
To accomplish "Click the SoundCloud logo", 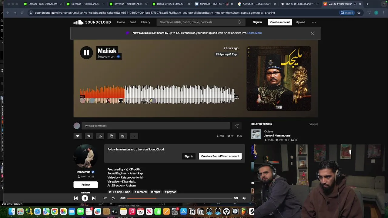I will tap(92, 22).
